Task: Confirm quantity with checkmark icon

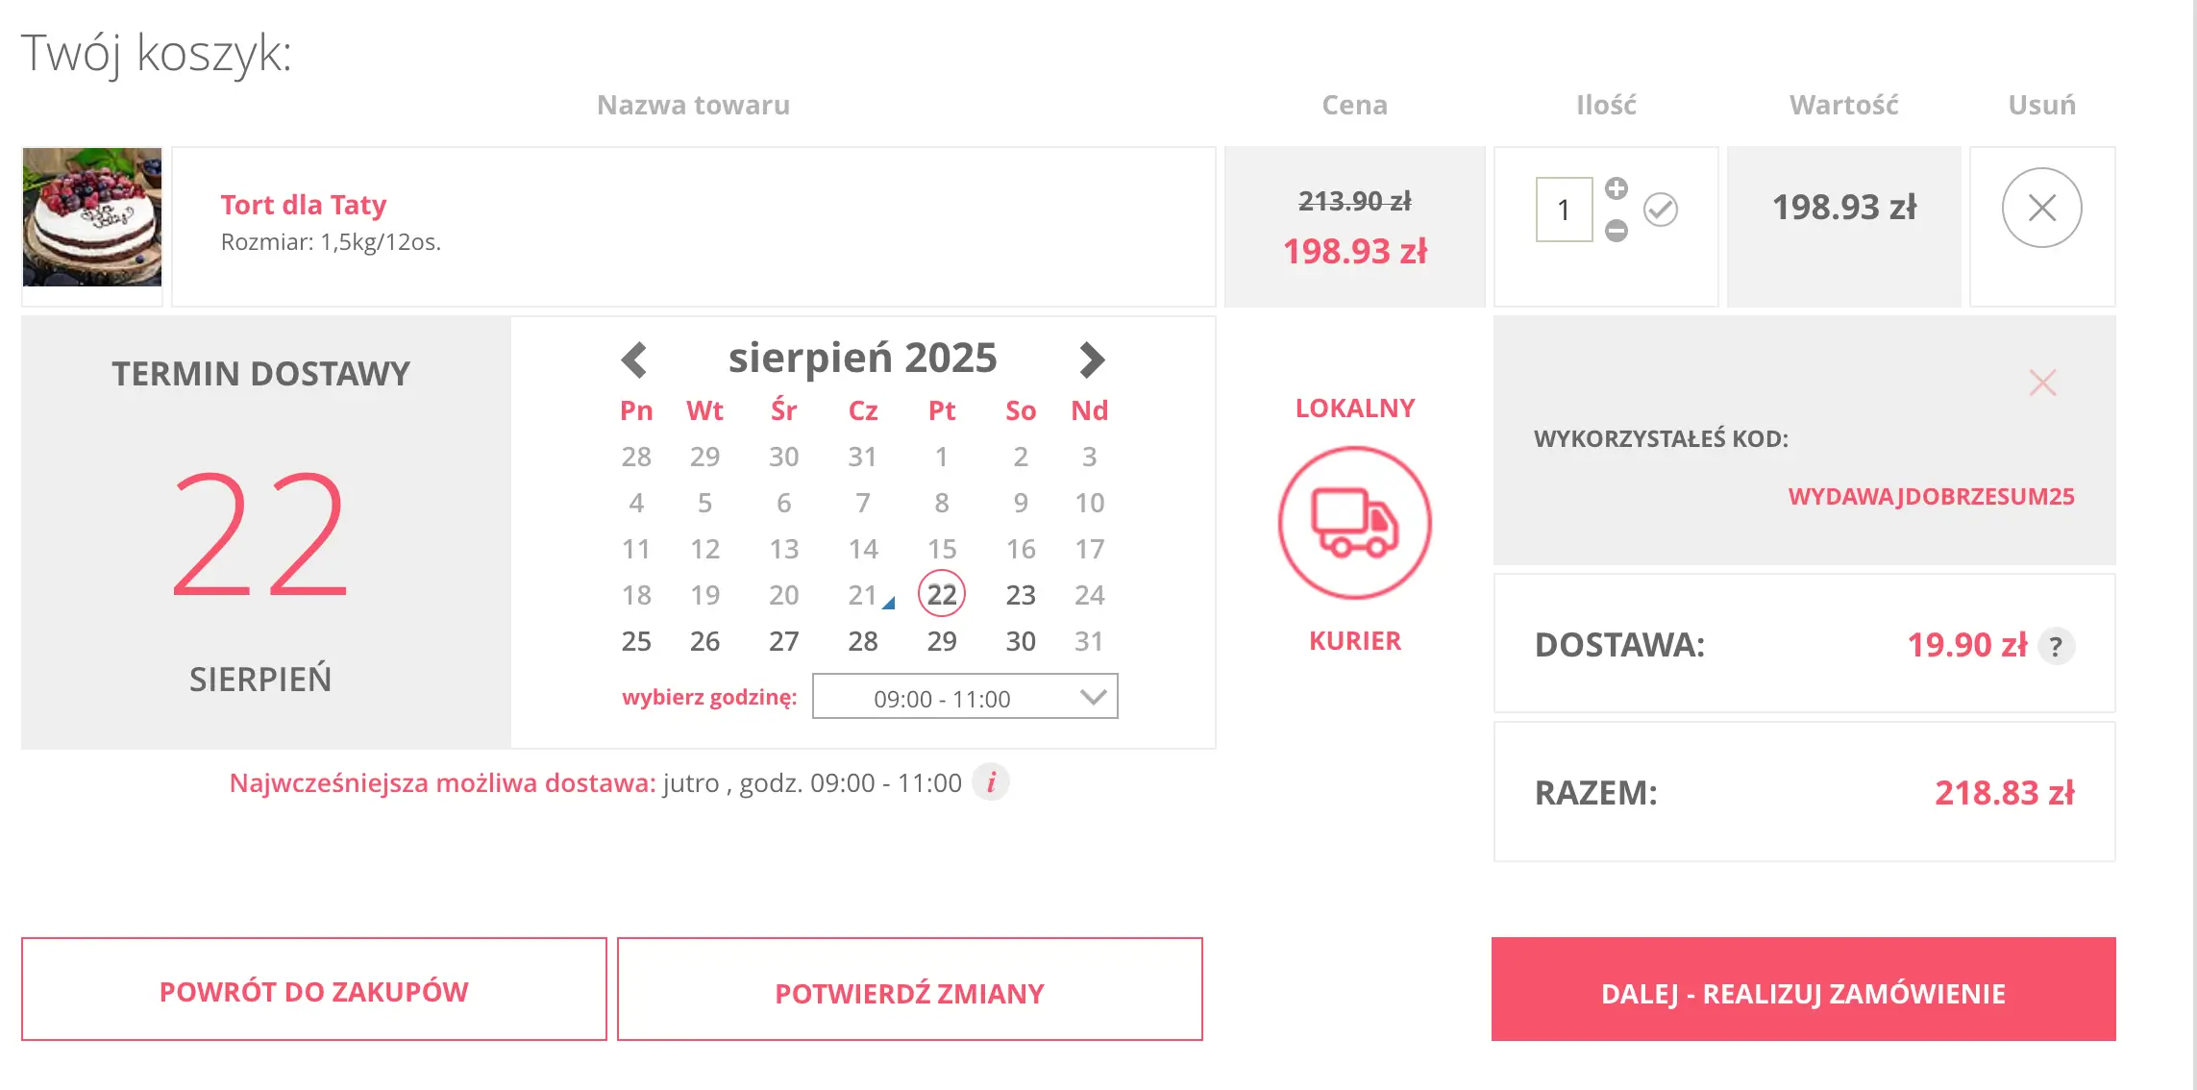Action: click(1660, 210)
